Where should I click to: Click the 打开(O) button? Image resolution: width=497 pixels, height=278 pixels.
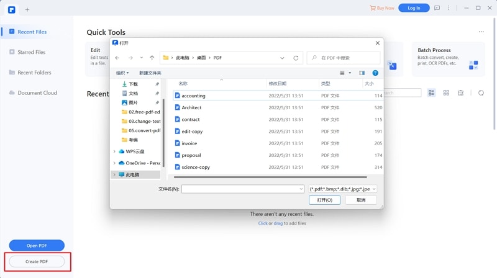(x=324, y=200)
